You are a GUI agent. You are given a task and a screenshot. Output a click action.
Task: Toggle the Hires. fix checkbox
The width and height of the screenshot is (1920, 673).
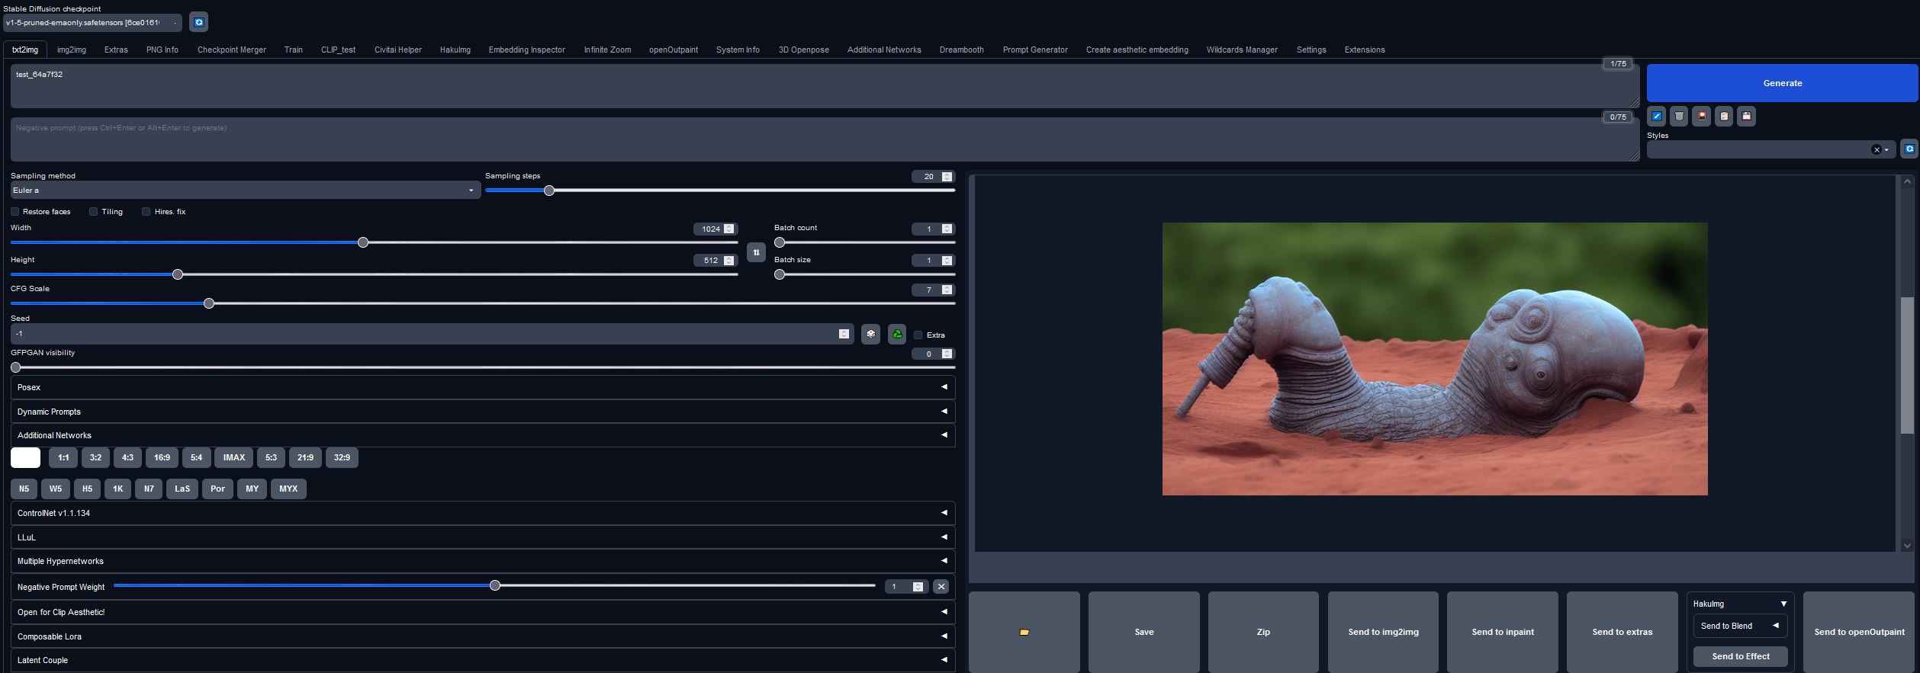[x=146, y=212]
